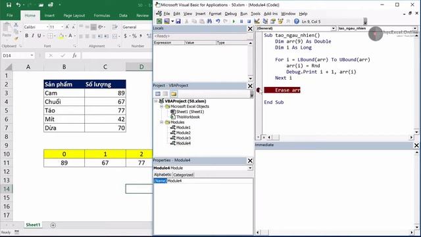Open the Name Box dropdown arrow
Screen dimensions: 421x237
32,55
